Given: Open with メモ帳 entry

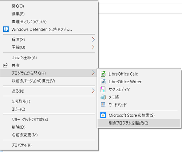Looking at the screenshot, I should pos(139,97).
